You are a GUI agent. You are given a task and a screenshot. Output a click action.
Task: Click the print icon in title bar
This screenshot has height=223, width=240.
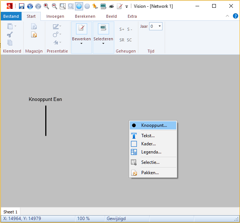(x=111, y=6)
